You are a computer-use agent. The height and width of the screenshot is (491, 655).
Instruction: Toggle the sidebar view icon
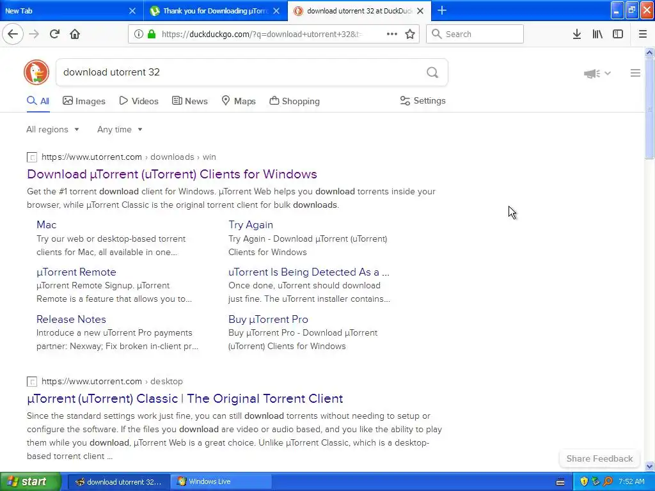[x=618, y=34]
